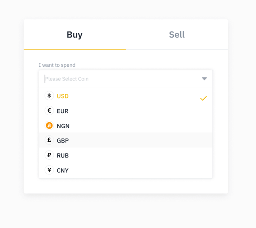Viewport: 256px width, 228px height.
Task: Pick the CNY currency option
Action: [63, 170]
